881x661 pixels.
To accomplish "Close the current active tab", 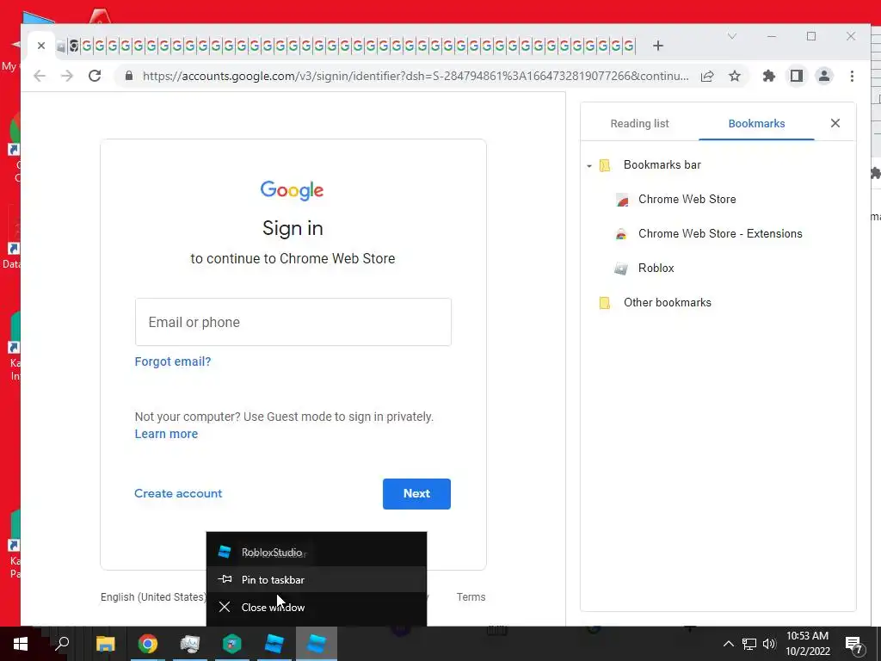I will (x=41, y=46).
